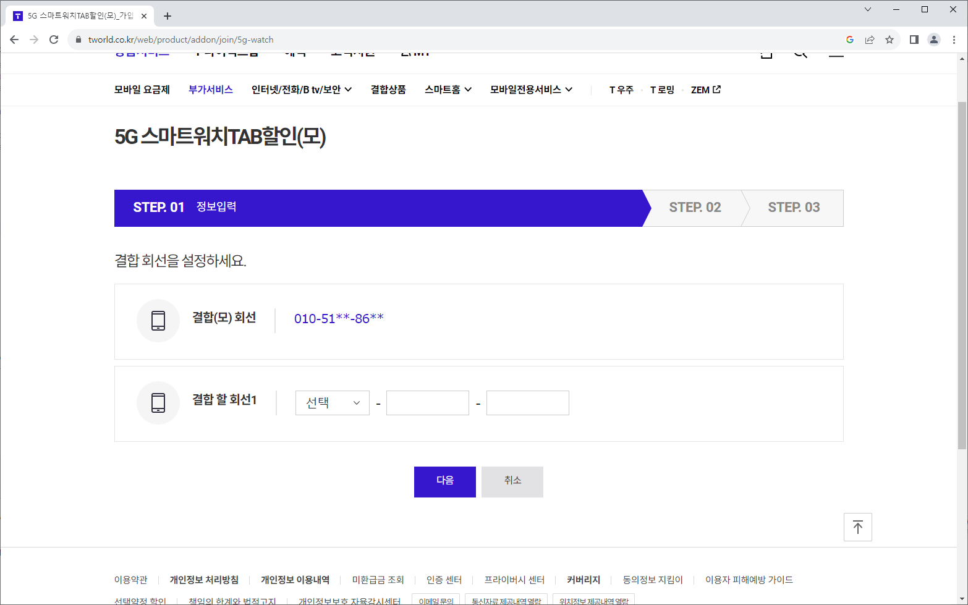
Task: Open 동의정보 지킴이 link
Action: (653, 580)
